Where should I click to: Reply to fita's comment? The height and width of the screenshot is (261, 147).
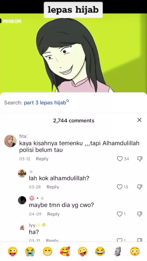point(42,159)
